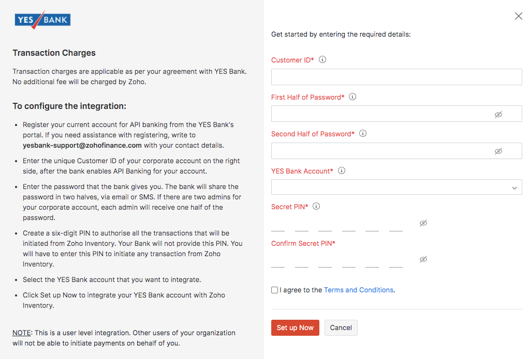This screenshot has height=359, width=529.
Task: Open the YES Bank Account dropdown
Action: click(x=396, y=187)
